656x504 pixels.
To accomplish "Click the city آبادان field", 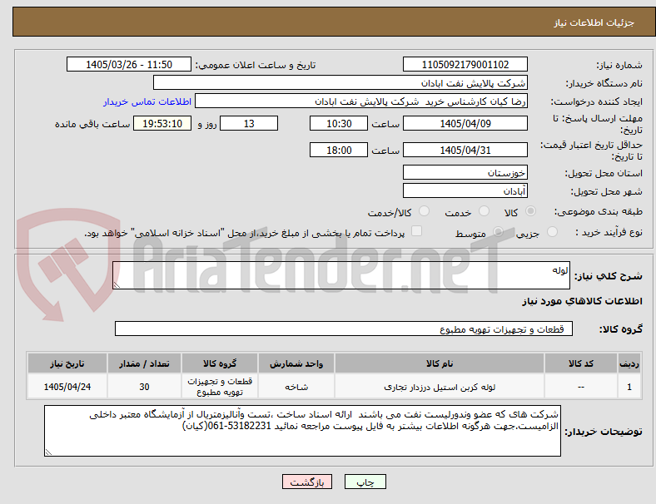I will pos(465,190).
